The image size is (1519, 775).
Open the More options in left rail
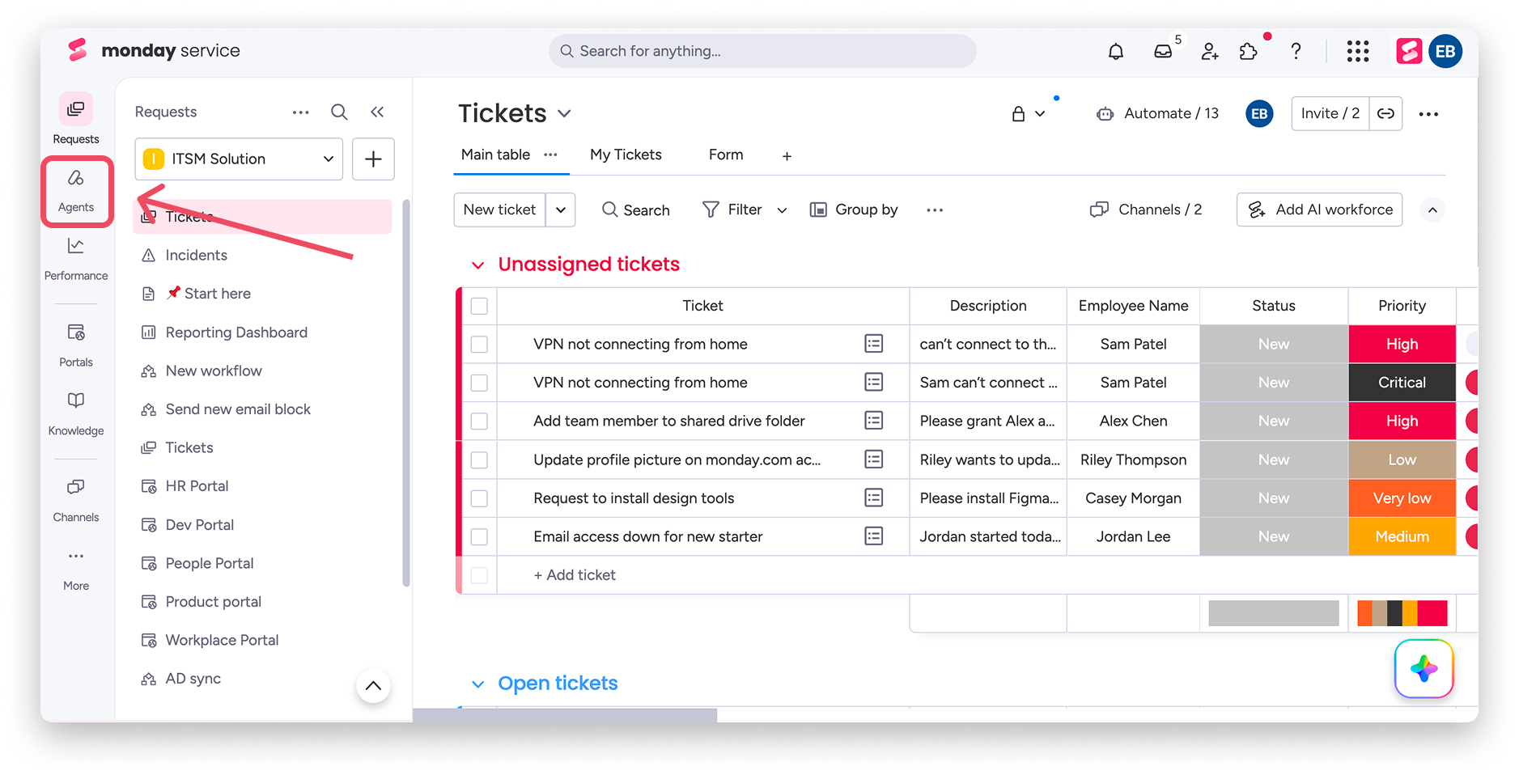pyautogui.click(x=76, y=570)
